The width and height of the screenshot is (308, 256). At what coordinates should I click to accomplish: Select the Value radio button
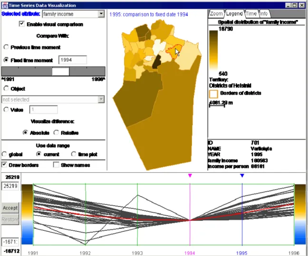pyautogui.click(x=6, y=109)
